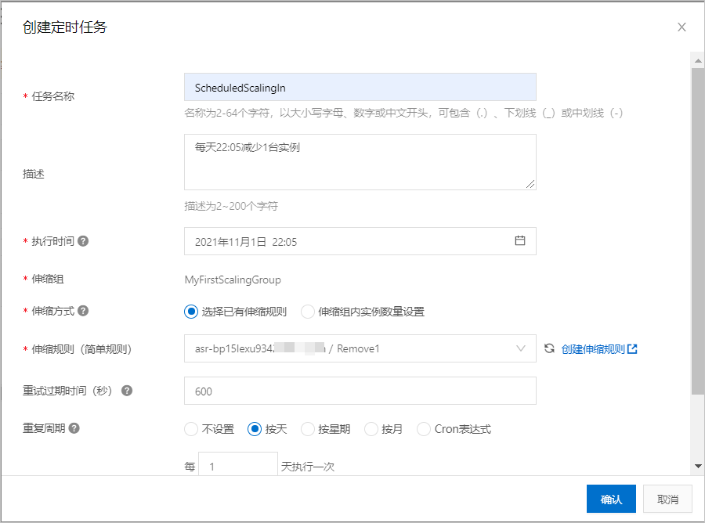Click the 重试过期时间 field with 600

point(360,391)
